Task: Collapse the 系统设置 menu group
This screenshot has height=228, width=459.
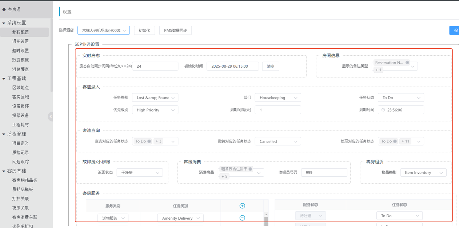Action: pyautogui.click(x=4, y=23)
